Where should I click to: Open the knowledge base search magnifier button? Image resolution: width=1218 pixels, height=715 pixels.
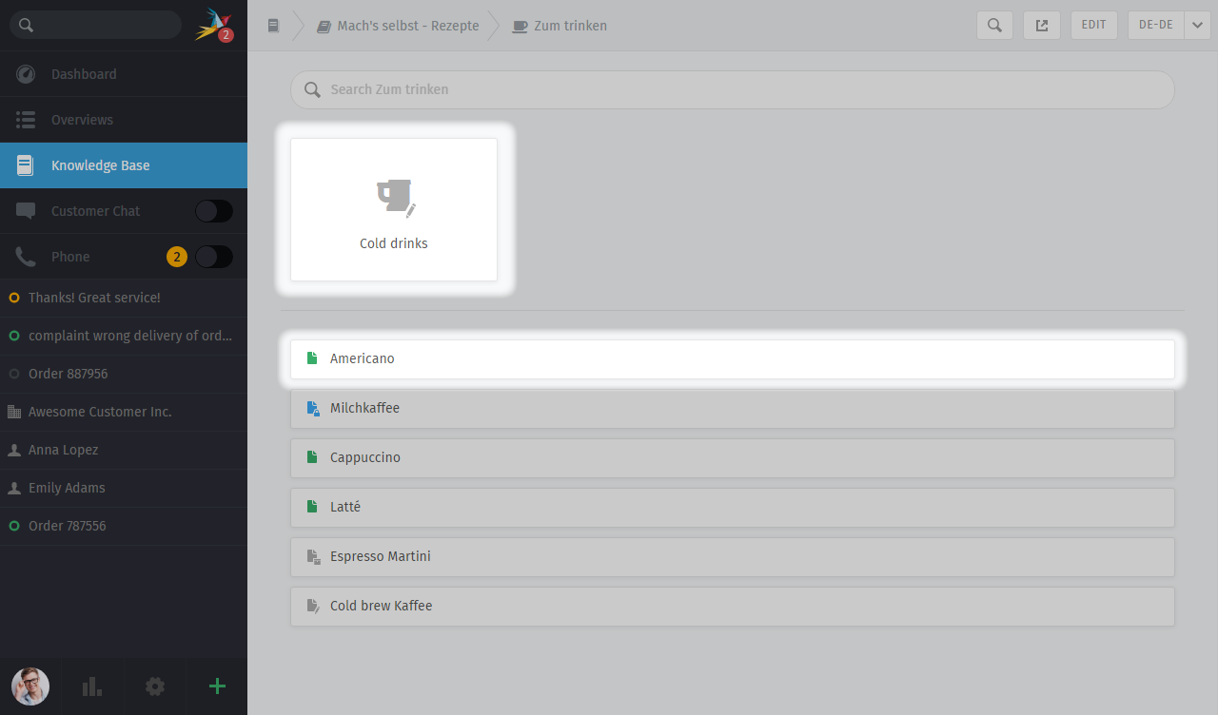[x=994, y=26]
